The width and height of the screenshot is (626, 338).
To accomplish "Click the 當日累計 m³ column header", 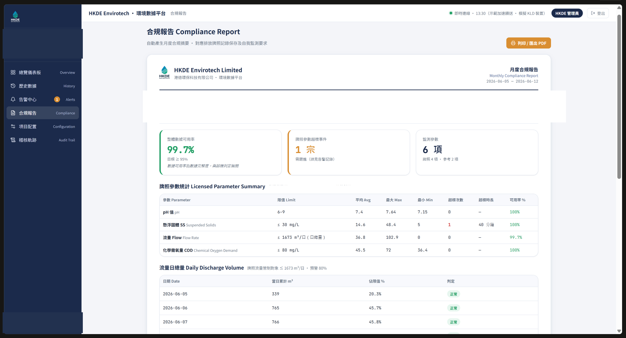I will click(x=282, y=281).
